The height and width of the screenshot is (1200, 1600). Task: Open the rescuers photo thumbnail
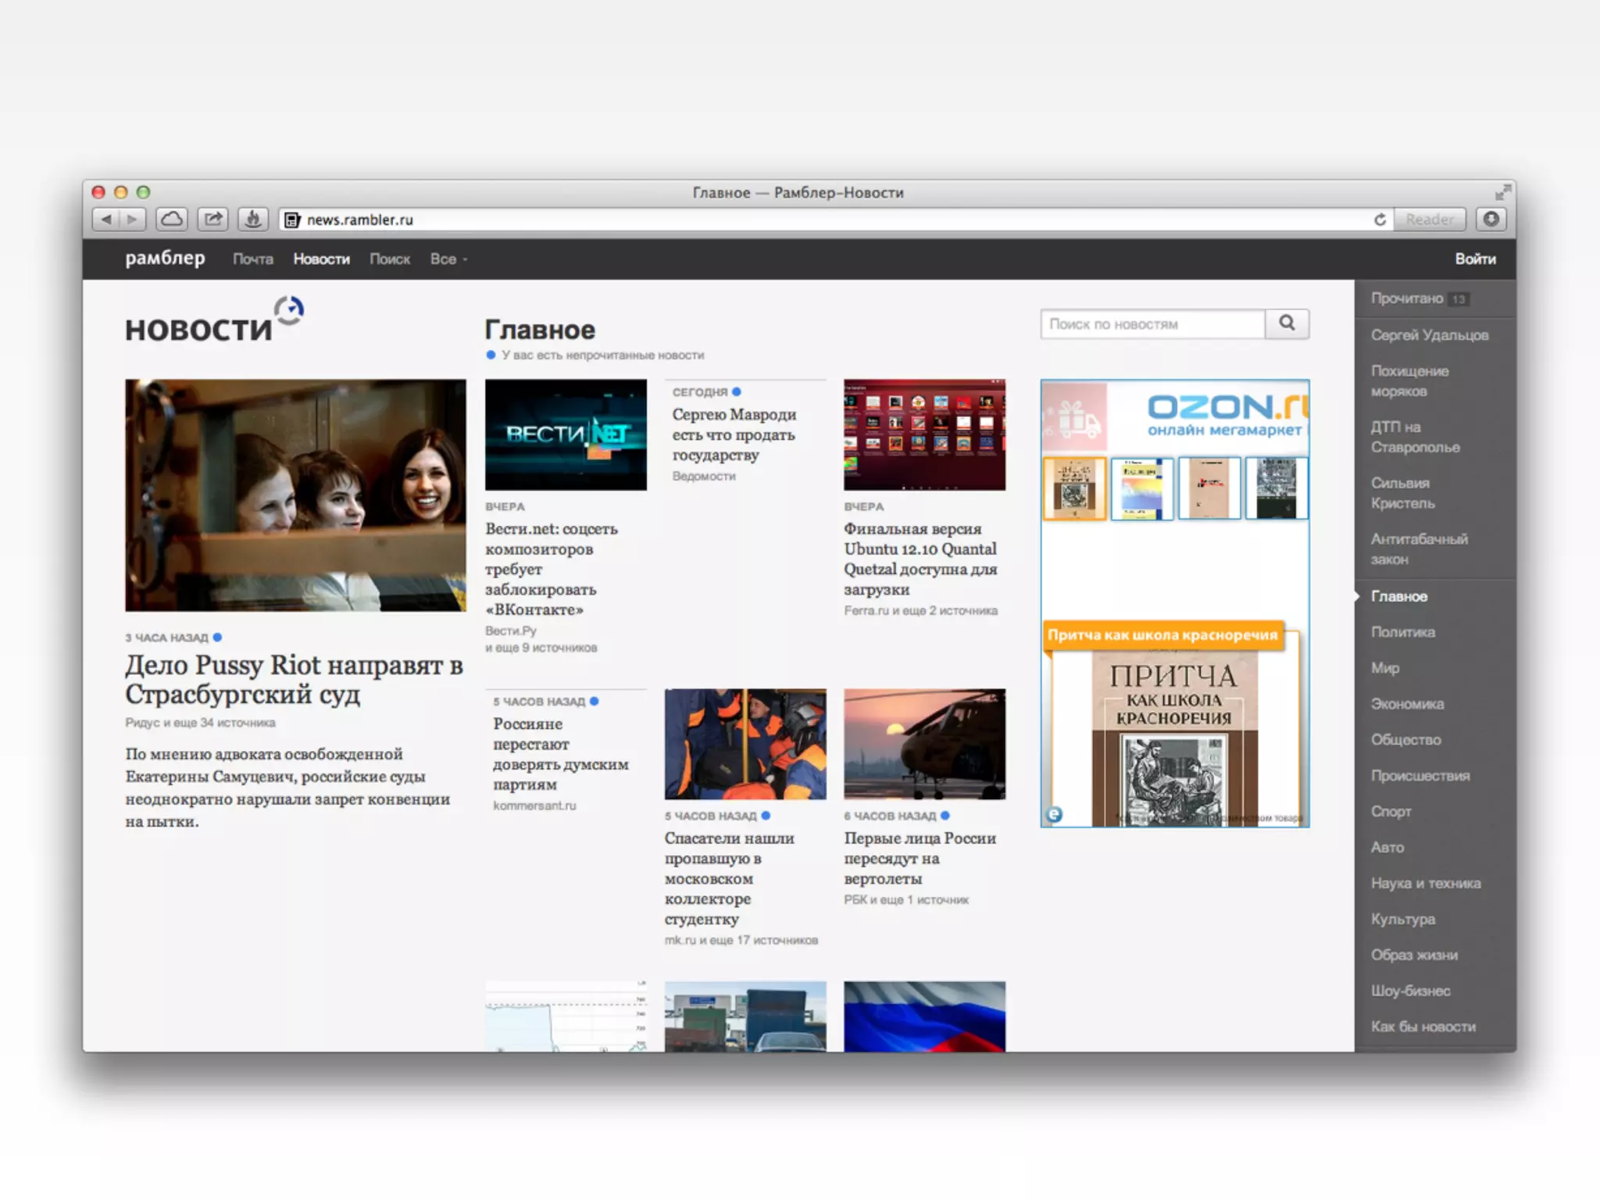click(x=745, y=744)
